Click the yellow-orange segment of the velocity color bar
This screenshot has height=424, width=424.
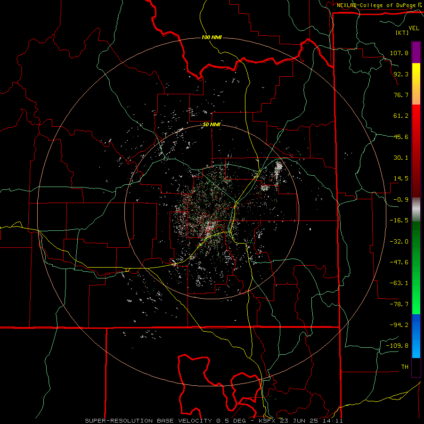[416, 84]
